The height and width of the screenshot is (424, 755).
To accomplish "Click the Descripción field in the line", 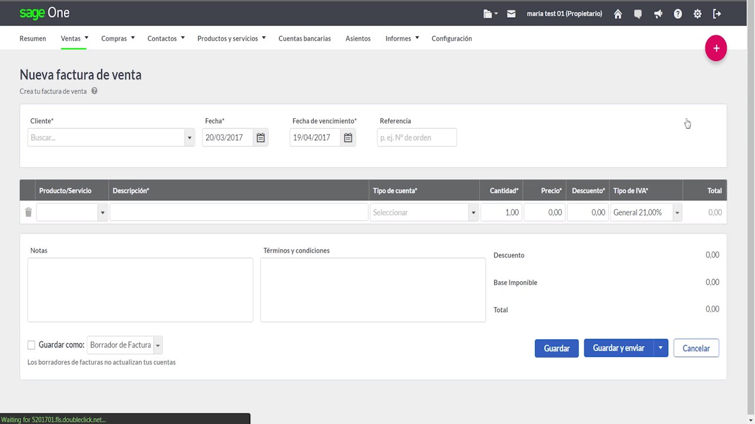I will [x=239, y=213].
